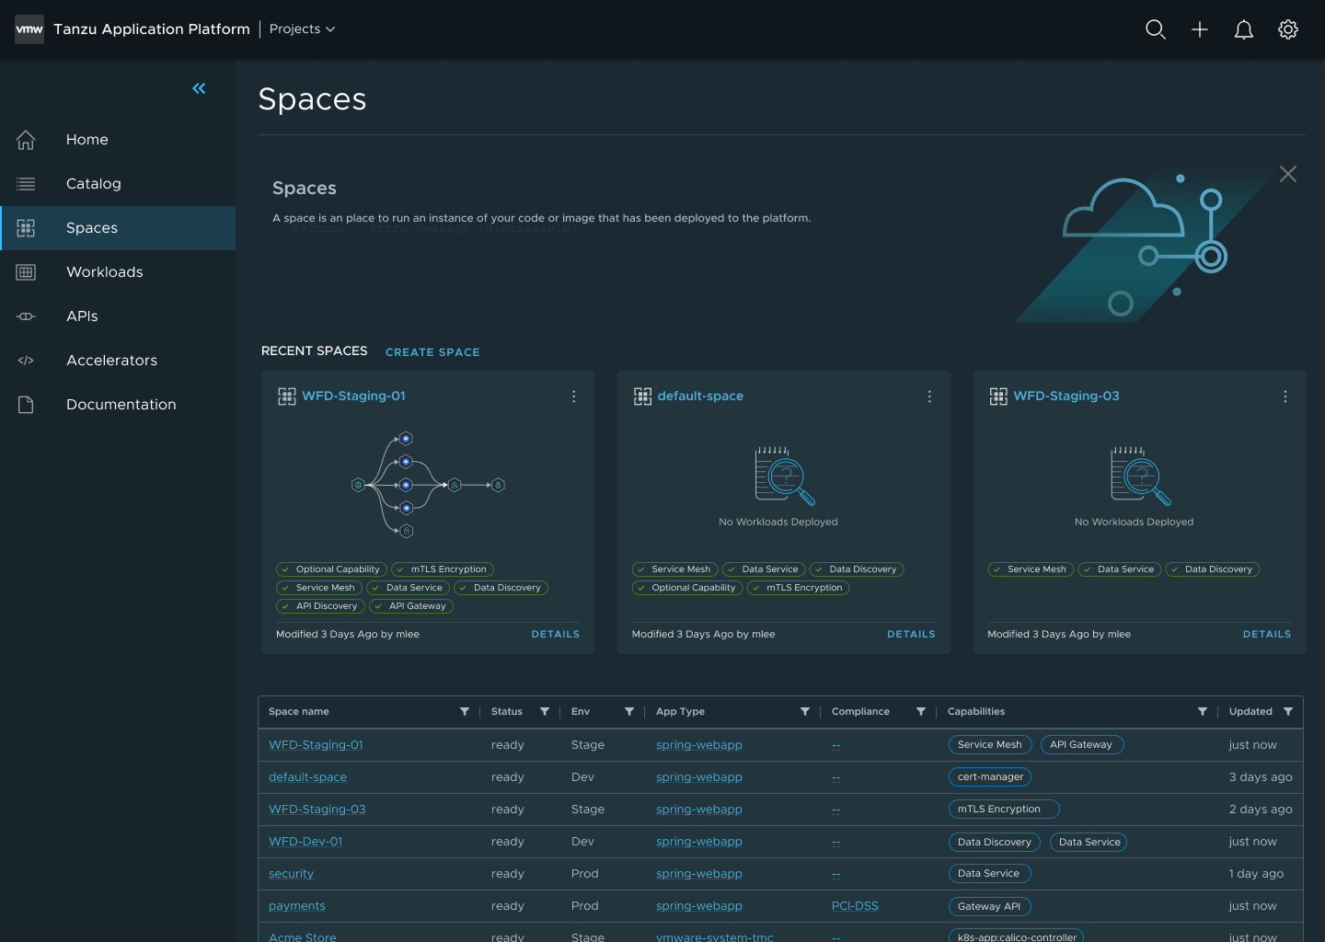Open kebab menu on WFD-Staging-03 card

(1285, 396)
